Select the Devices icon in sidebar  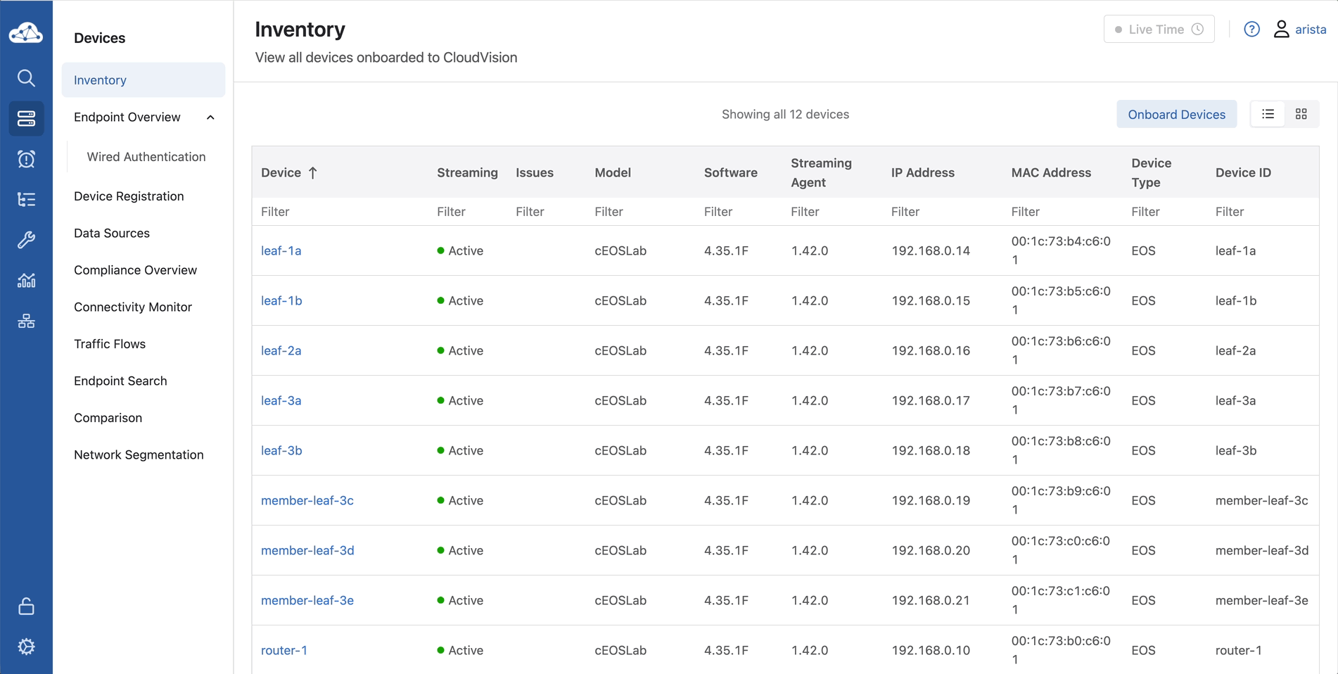[x=26, y=118]
